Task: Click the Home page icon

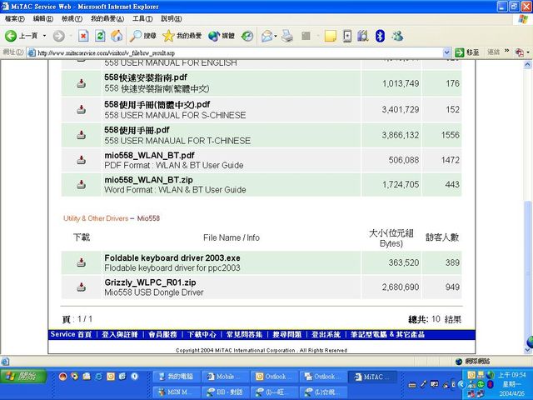Action: [x=117, y=36]
